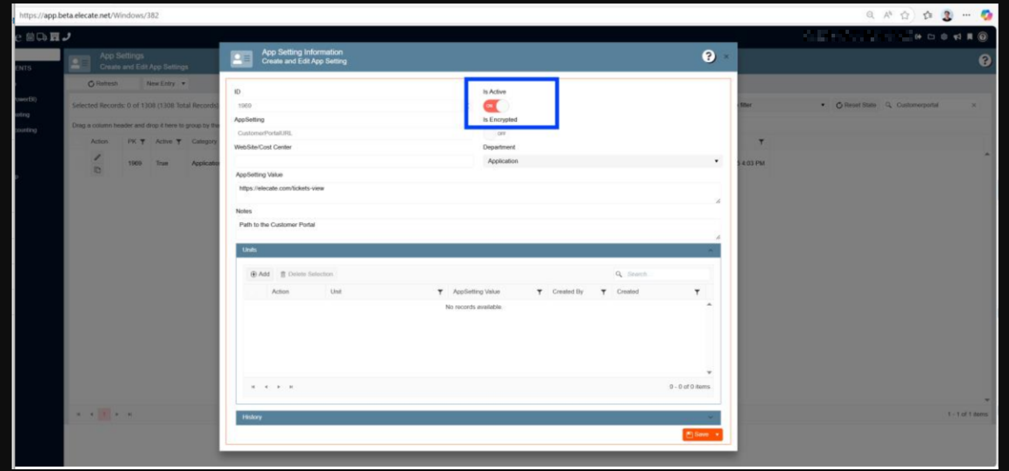Screen dimensions: 1009x471
Task: Open the phone icon in top toolbar
Action: 67,37
